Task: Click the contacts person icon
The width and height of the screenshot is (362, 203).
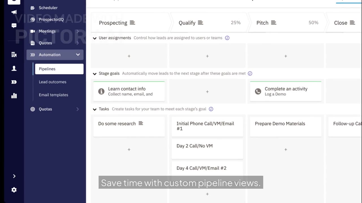Action: [14, 68]
